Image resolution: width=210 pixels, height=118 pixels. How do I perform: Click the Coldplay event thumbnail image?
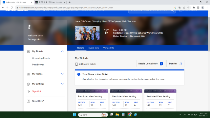(x=87, y=33)
